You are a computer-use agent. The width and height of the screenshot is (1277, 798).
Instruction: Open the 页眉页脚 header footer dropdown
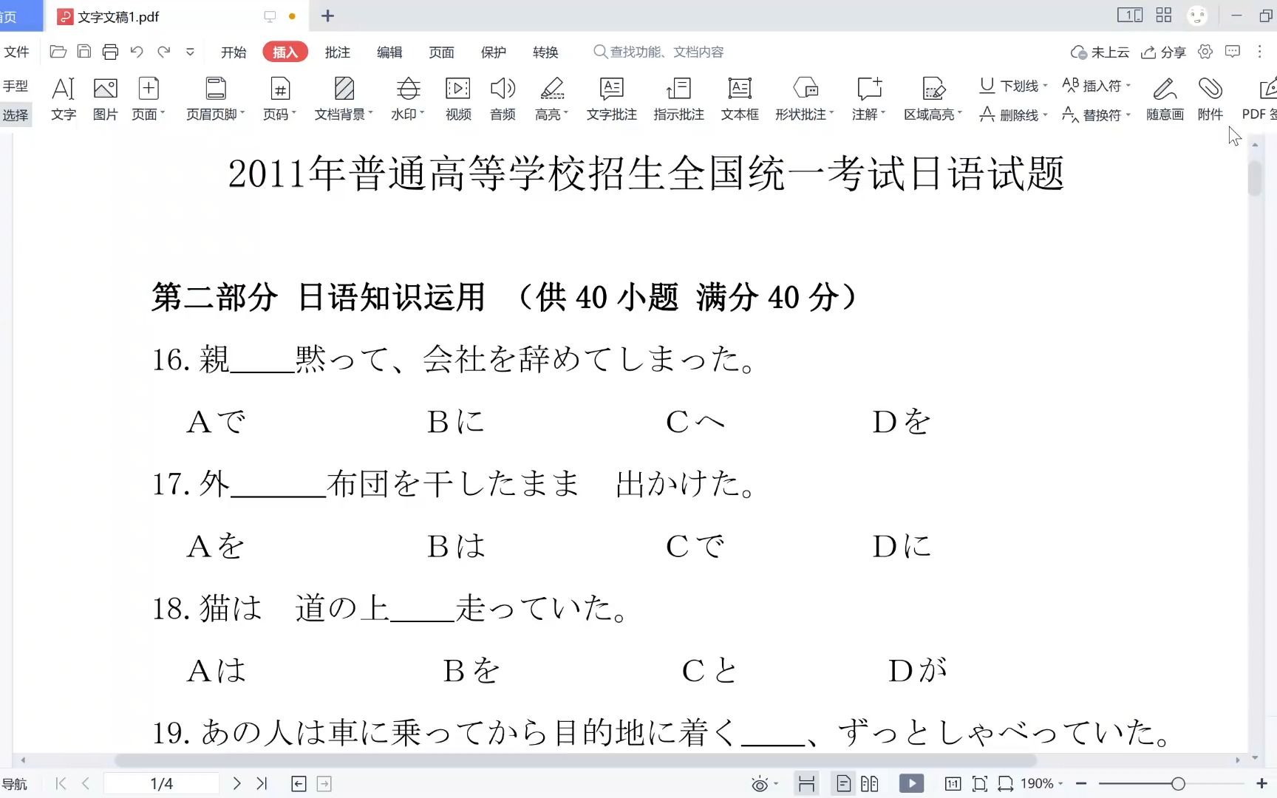click(x=216, y=99)
